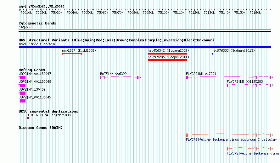This screenshot has width=280, height=163.
Task: Open the nsv1037822 (Coe2014) label
Action: (38, 44)
